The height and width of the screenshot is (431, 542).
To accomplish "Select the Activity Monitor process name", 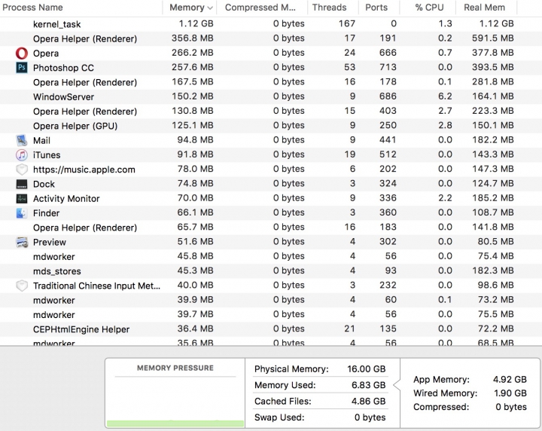I will pyautogui.click(x=66, y=199).
